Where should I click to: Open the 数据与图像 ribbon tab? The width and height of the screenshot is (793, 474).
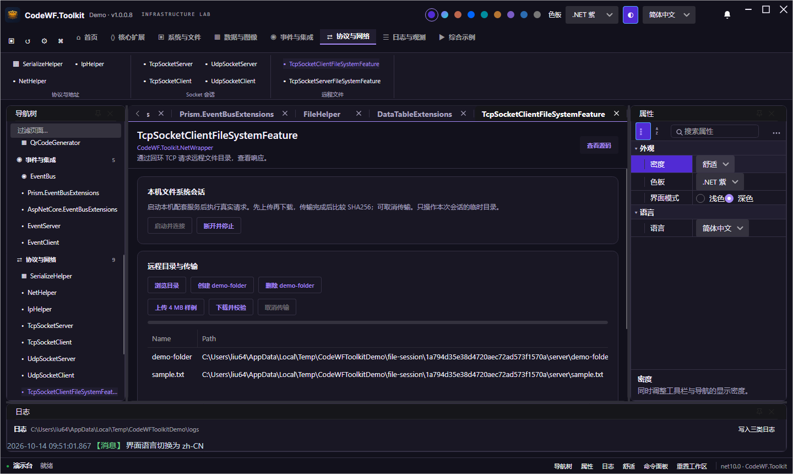pyautogui.click(x=236, y=37)
